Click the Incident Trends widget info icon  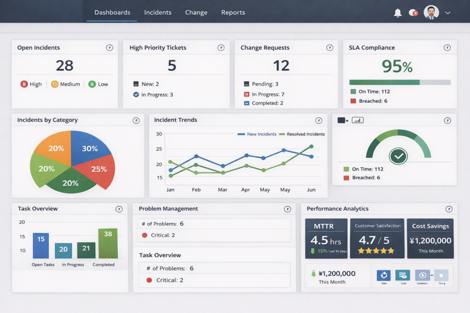click(319, 121)
